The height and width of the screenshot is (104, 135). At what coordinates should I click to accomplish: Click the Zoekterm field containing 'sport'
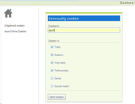point(84,30)
